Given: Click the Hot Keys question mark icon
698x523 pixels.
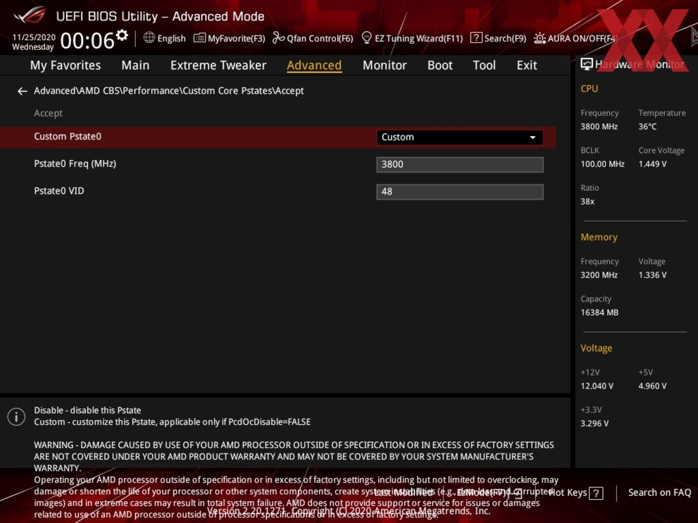Looking at the screenshot, I should (596, 493).
